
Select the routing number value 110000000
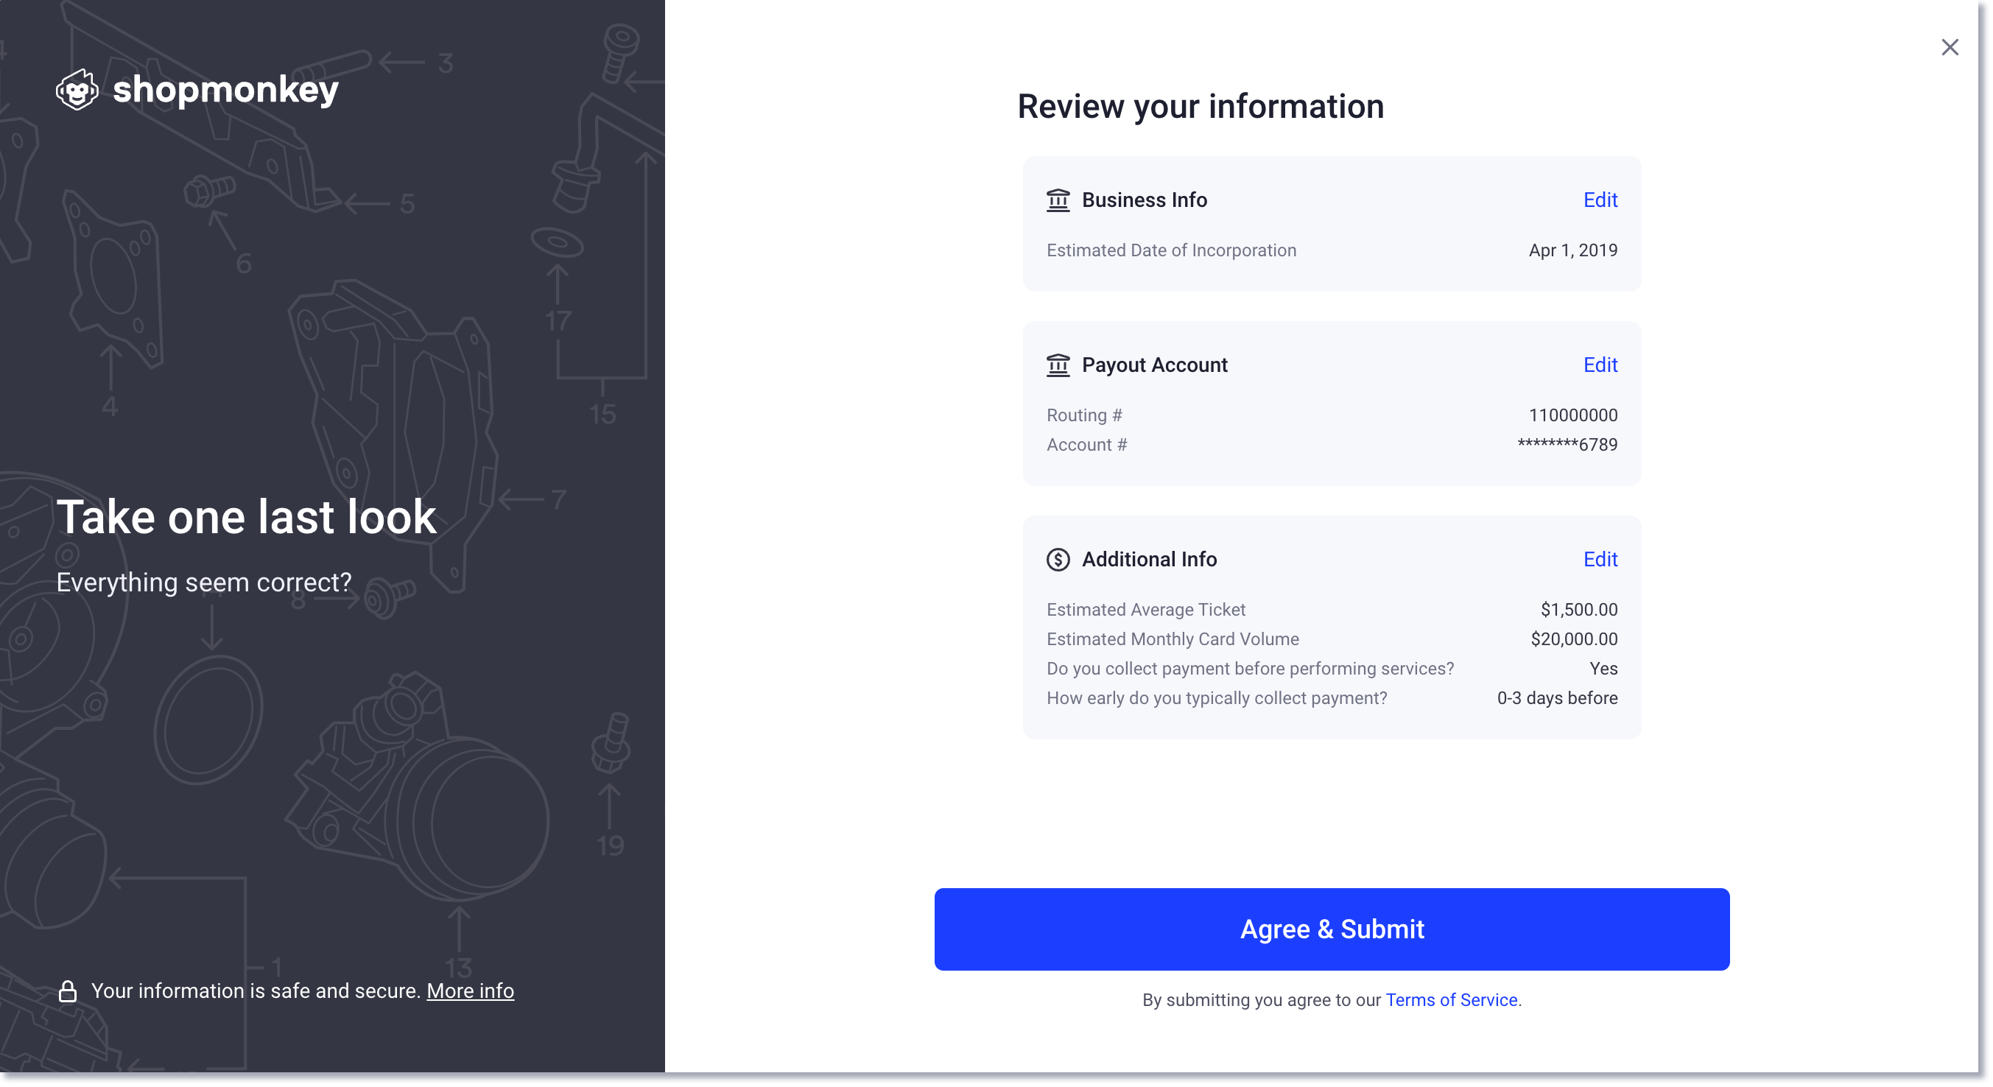1573,415
